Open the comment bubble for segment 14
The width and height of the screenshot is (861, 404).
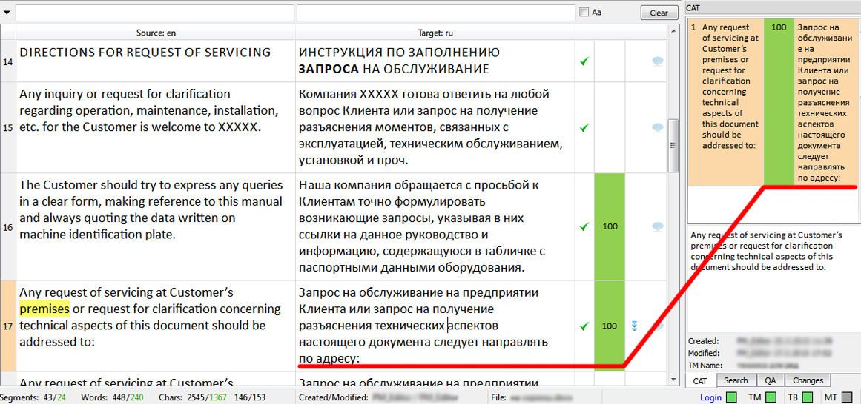[657, 61]
